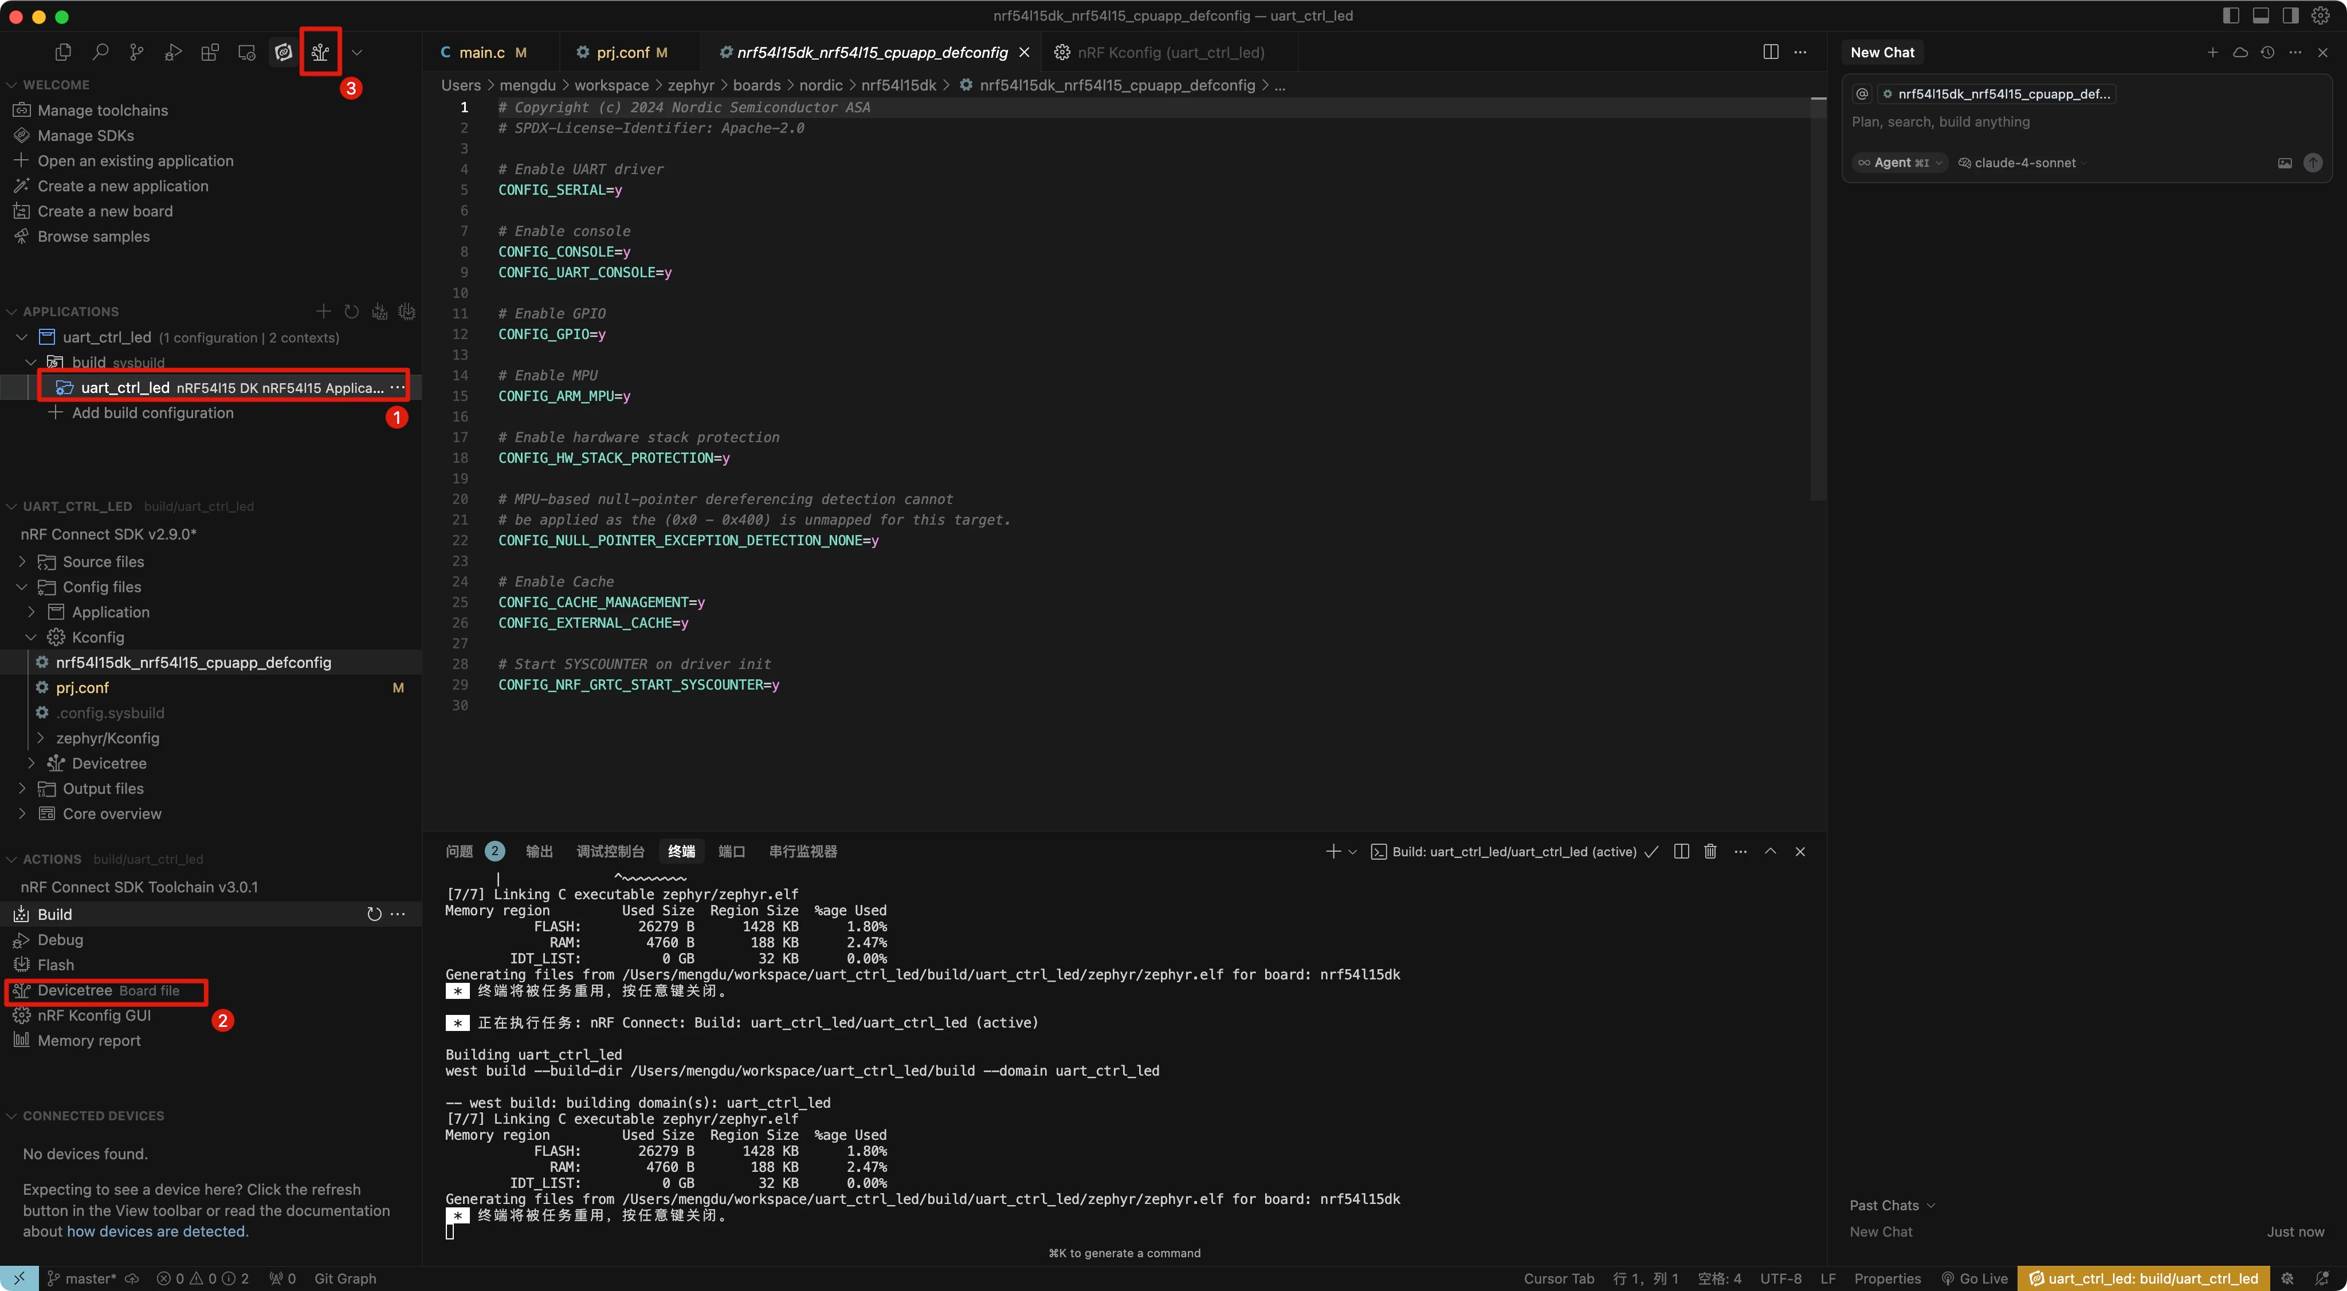Rebuild using pristine build icon next to Build
The width and height of the screenshot is (2347, 1291).
click(x=374, y=914)
